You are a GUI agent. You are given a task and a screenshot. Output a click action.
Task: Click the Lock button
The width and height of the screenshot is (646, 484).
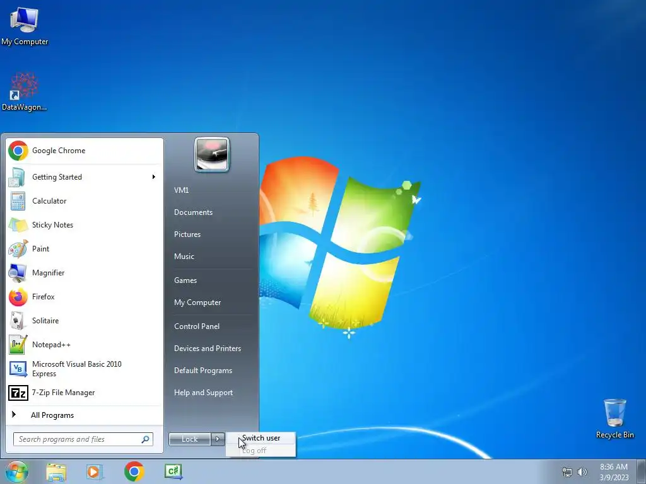(x=190, y=439)
